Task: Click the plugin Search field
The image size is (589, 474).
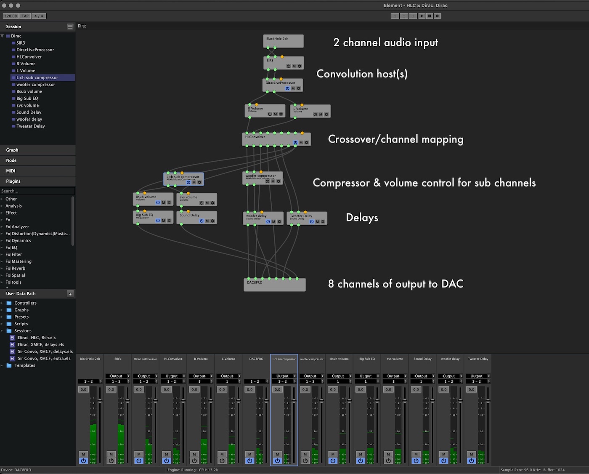Action: [x=37, y=191]
